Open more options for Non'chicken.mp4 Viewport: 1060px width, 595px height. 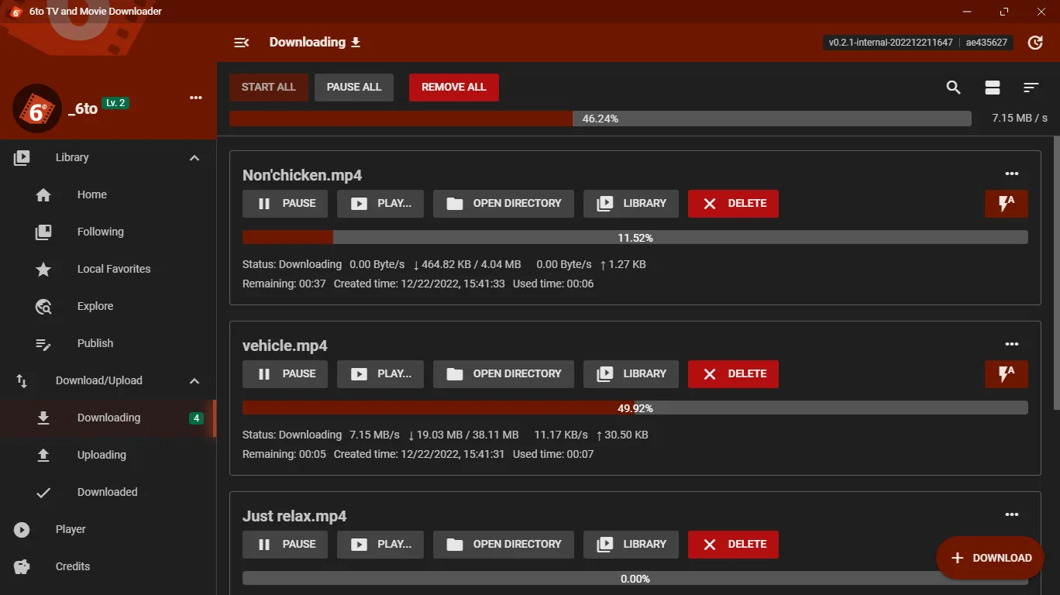click(x=1011, y=174)
